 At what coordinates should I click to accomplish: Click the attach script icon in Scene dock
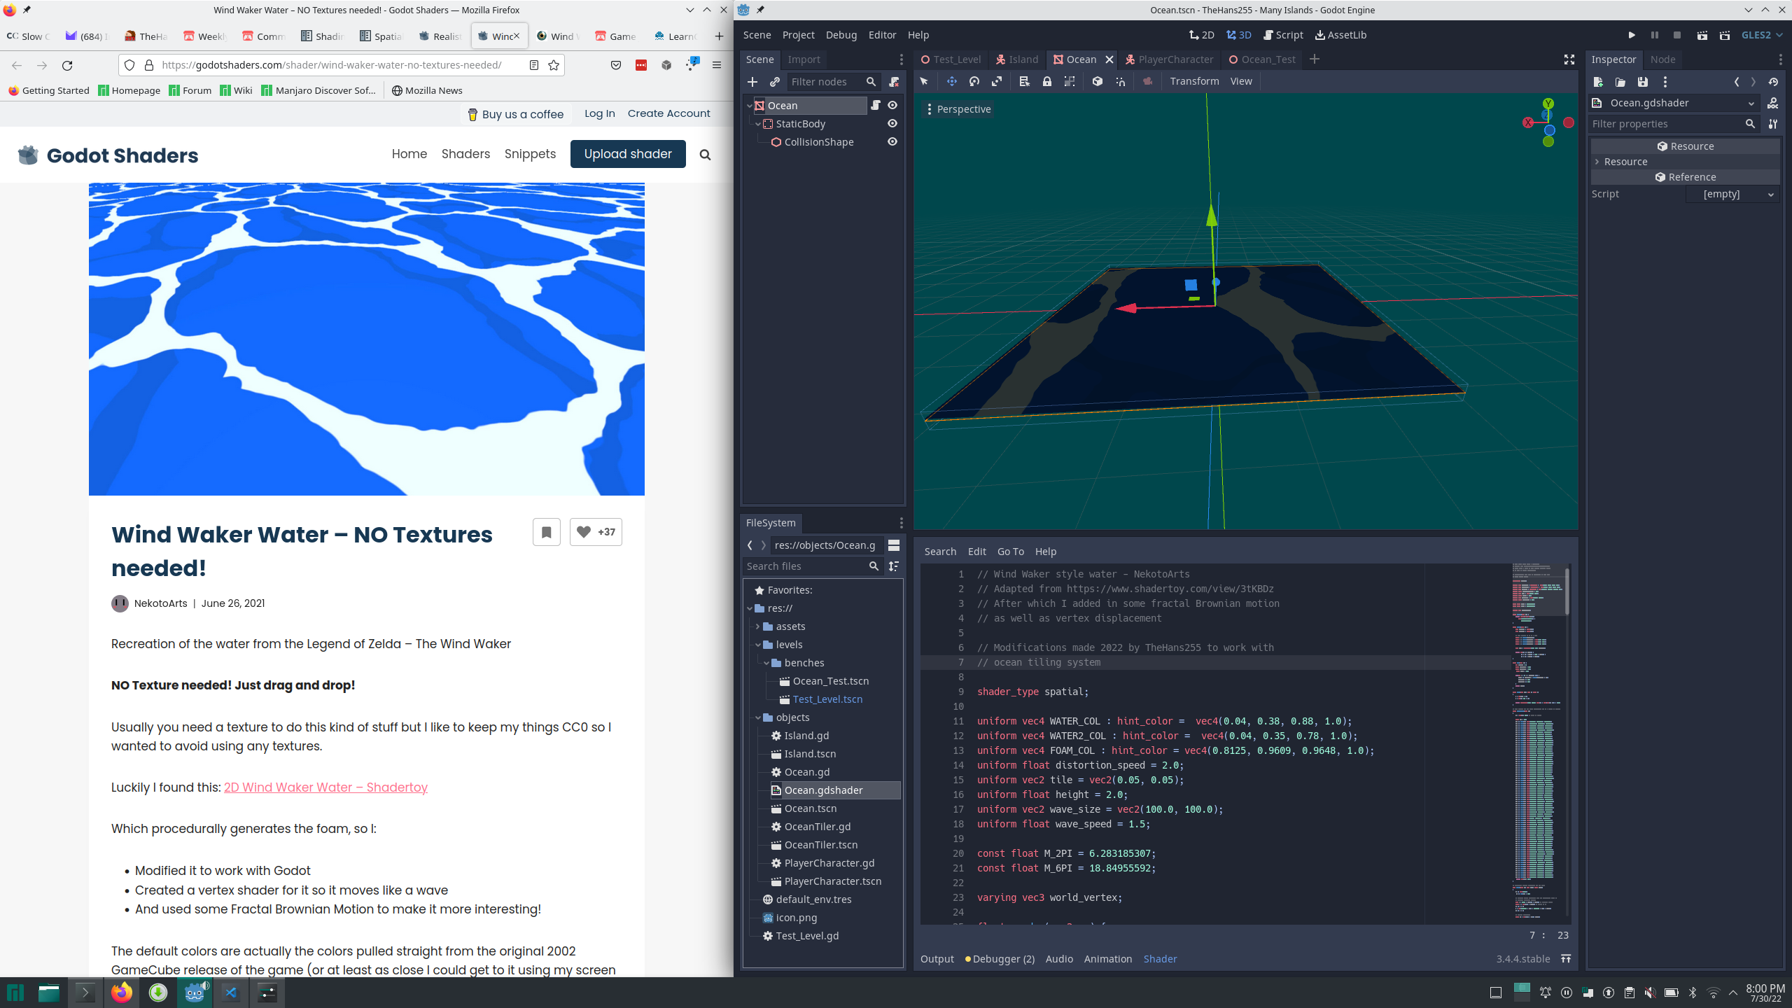click(894, 82)
